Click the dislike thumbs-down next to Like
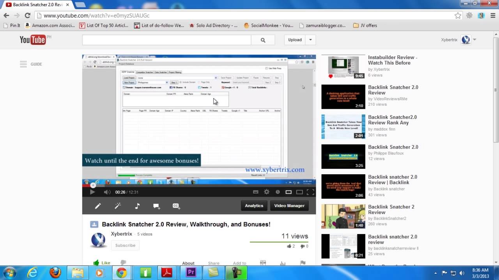499x280 pixels. point(123,263)
